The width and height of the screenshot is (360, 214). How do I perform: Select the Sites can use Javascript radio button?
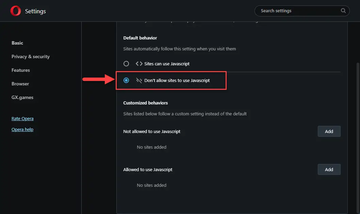coord(126,64)
